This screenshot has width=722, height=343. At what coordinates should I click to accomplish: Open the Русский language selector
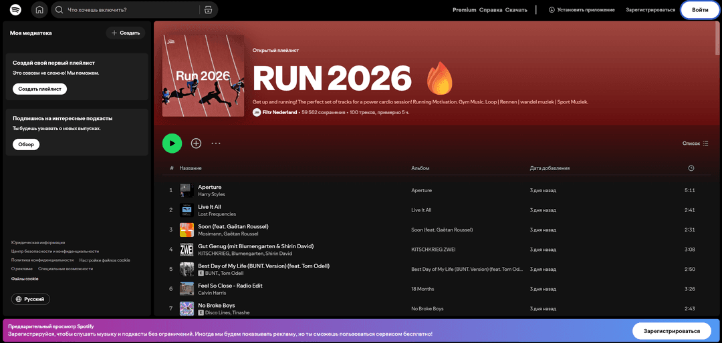tap(30, 299)
